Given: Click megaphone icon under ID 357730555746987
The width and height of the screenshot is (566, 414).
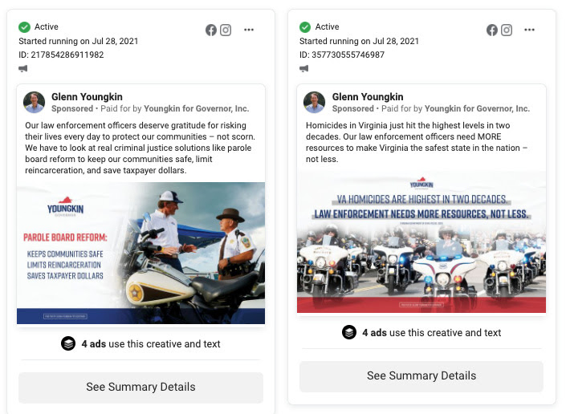Looking at the screenshot, I should tap(304, 68).
